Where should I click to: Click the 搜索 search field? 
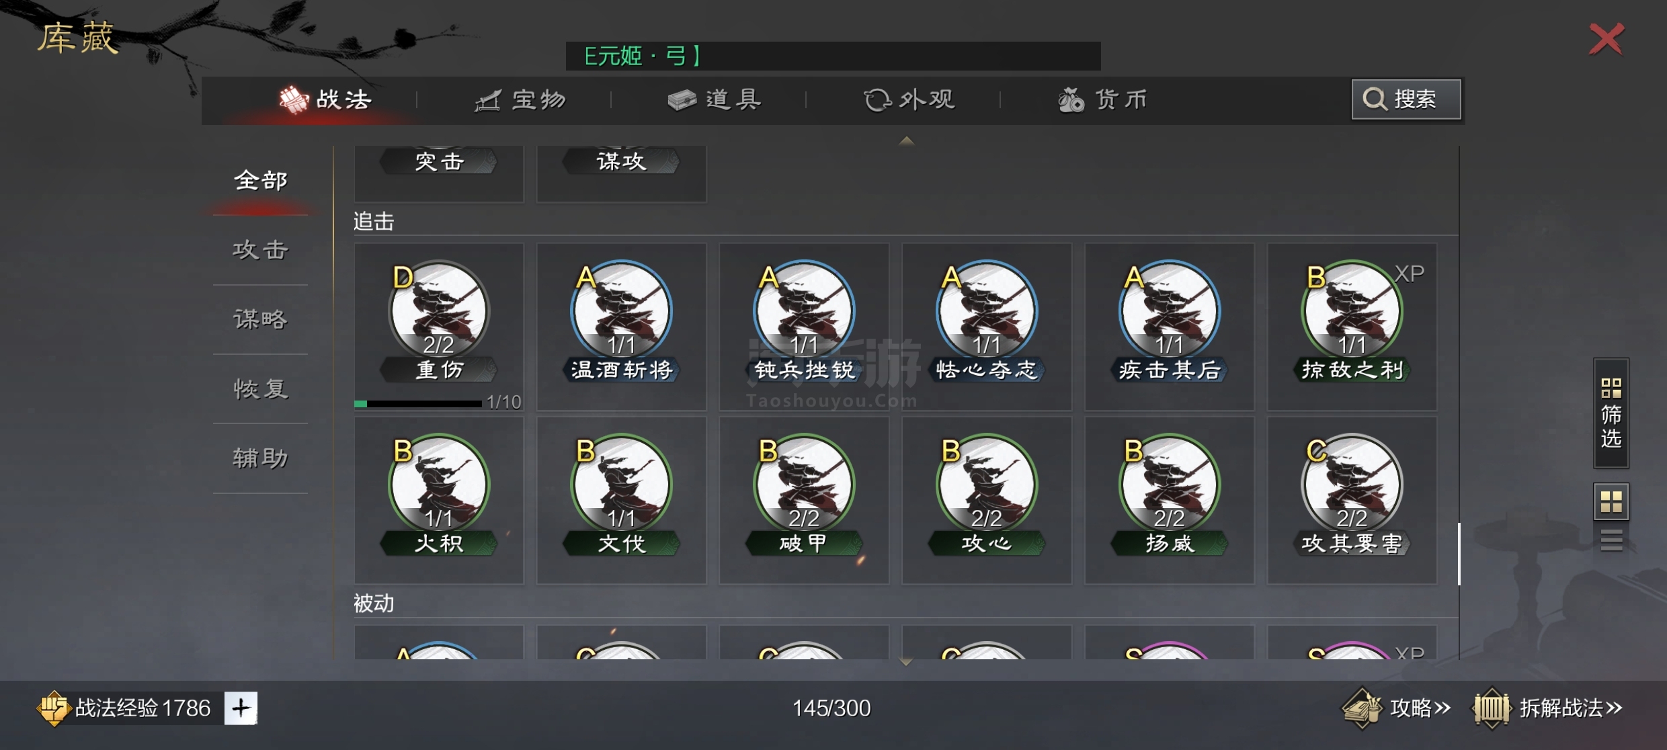click(x=1406, y=99)
